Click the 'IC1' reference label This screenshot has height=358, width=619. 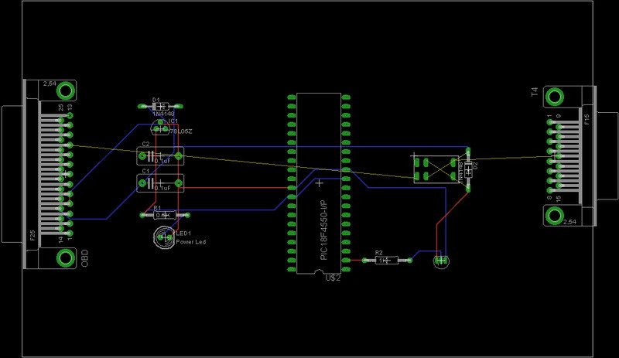coord(173,121)
